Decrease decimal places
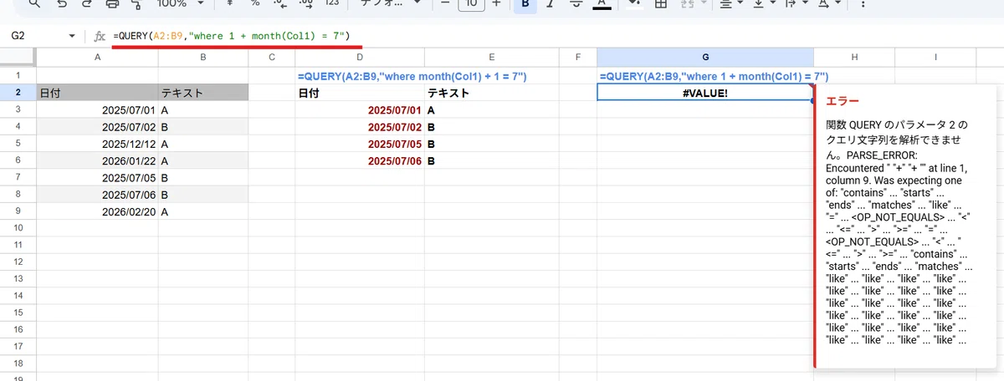 pos(281,3)
